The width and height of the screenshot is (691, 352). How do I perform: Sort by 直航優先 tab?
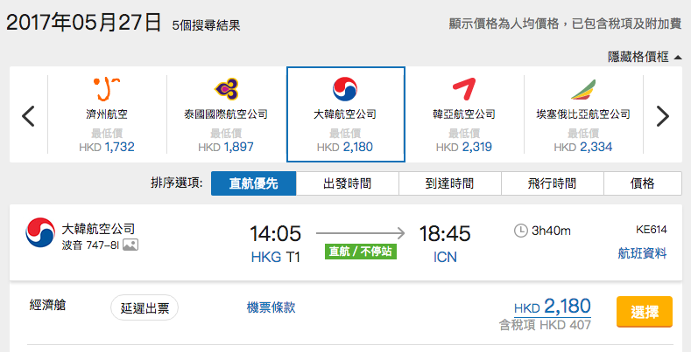[253, 183]
